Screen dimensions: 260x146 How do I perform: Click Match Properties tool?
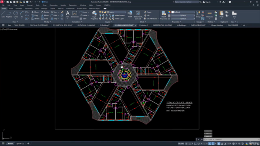[164, 15]
